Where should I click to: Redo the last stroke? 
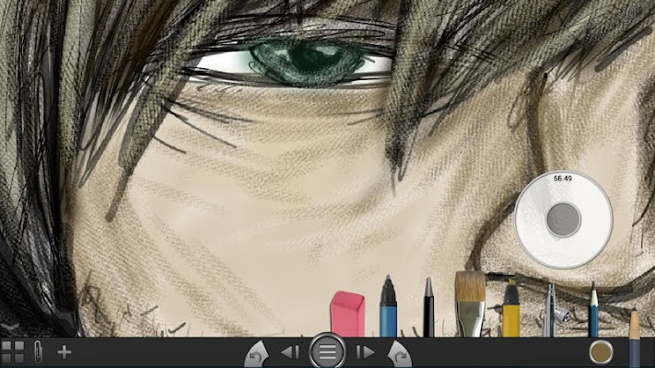click(x=400, y=354)
